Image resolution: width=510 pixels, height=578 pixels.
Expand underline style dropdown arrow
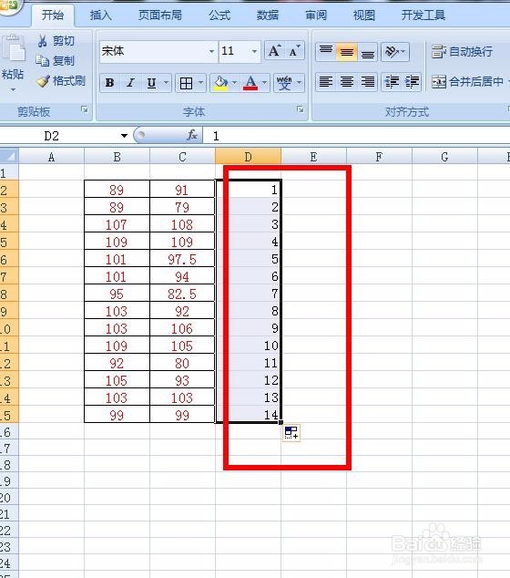[166, 83]
